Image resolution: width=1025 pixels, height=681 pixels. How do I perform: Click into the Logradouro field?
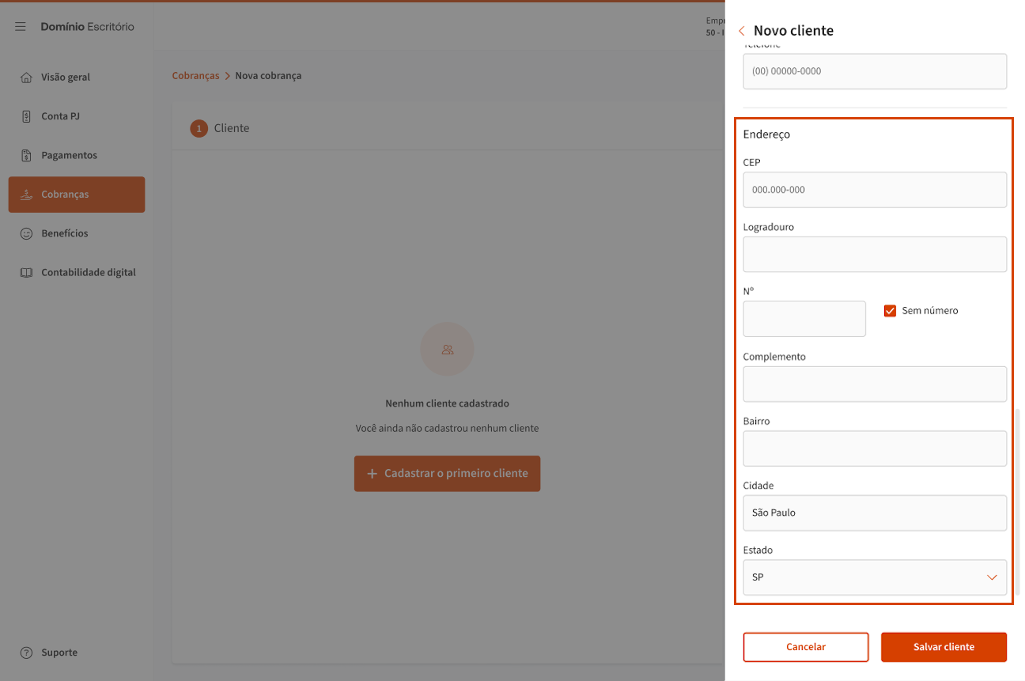tap(874, 255)
